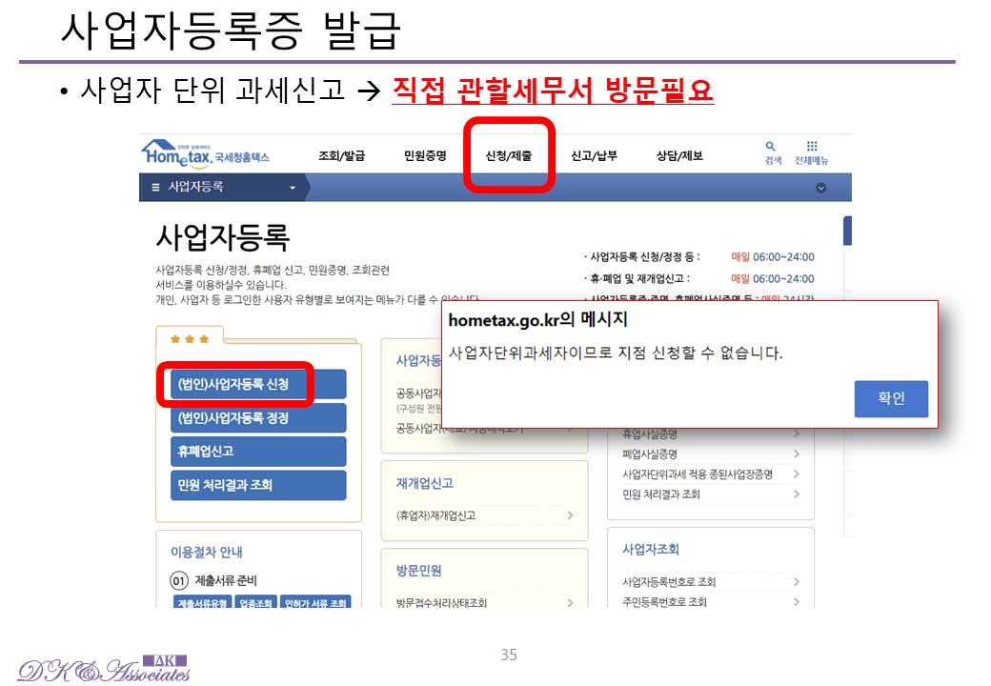Click (법인)사업자등록 신청 button
Image resolution: width=991 pixels, height=686 pixels.
tap(258, 384)
